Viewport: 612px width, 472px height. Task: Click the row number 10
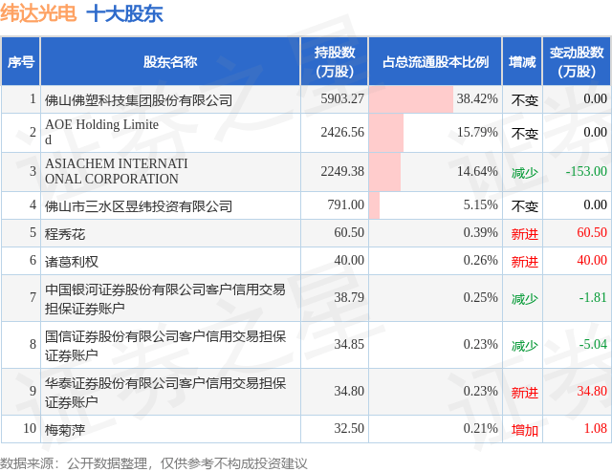point(30,428)
